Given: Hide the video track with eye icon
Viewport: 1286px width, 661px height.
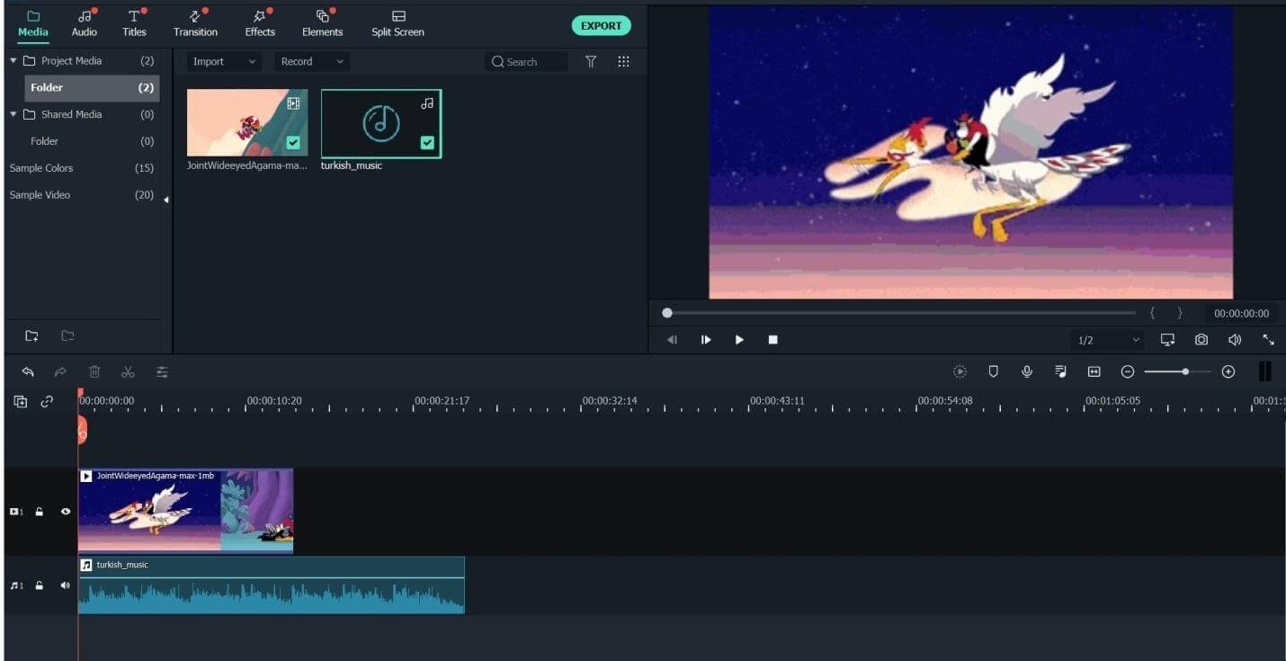Looking at the screenshot, I should (x=66, y=512).
